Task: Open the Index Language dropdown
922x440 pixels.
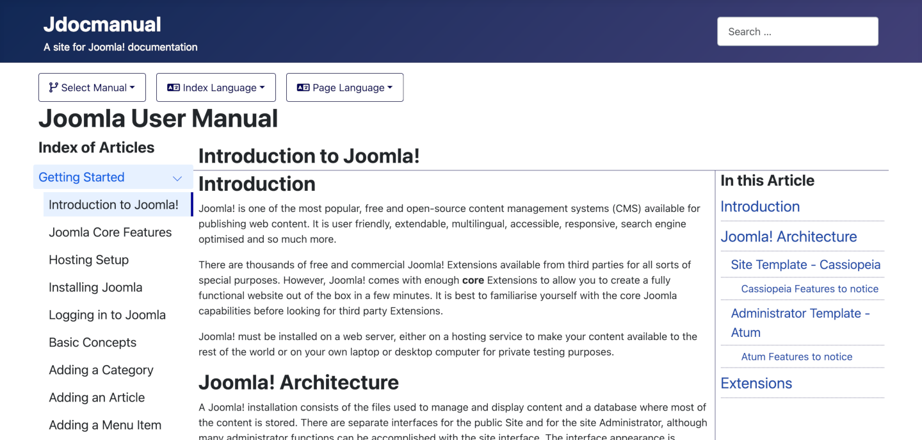Action: [216, 88]
